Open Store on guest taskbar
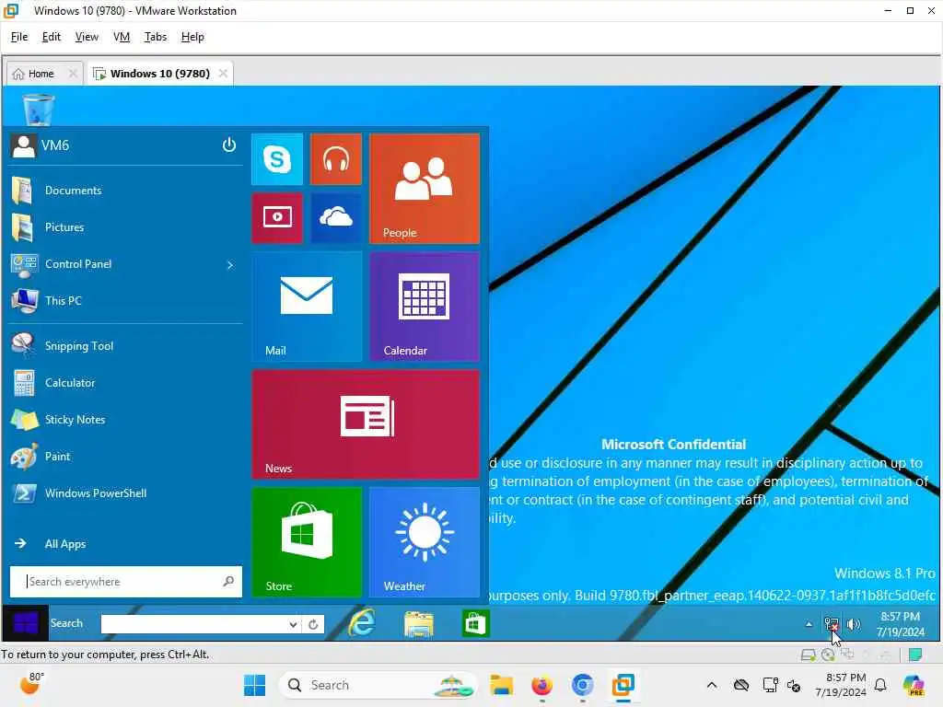 pyautogui.click(x=475, y=623)
